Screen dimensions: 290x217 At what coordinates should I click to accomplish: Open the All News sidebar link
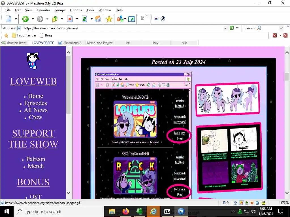(x=35, y=110)
